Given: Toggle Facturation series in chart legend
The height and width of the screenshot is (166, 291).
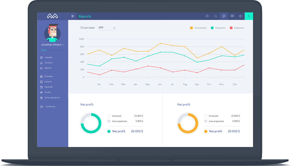Looking at the screenshot, I should 198,28.
